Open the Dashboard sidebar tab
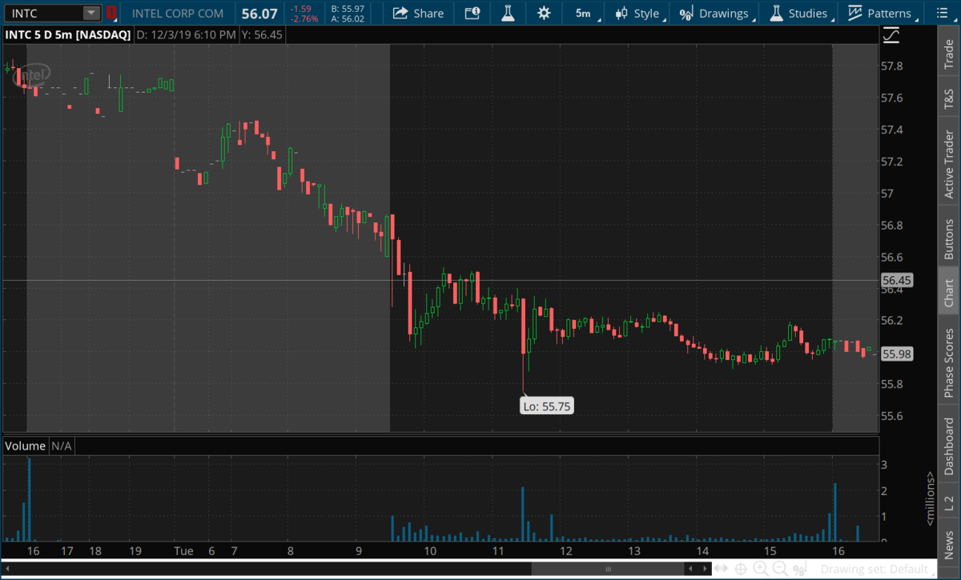 (949, 445)
